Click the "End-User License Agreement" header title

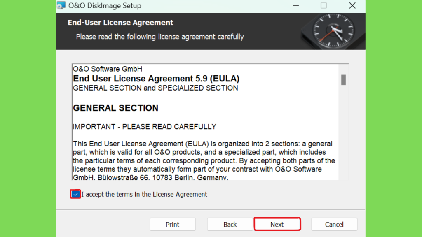[120, 23]
